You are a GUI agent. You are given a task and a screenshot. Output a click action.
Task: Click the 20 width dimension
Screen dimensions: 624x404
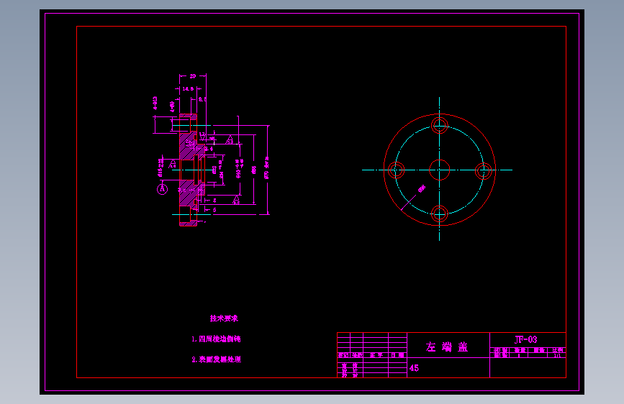(x=193, y=76)
